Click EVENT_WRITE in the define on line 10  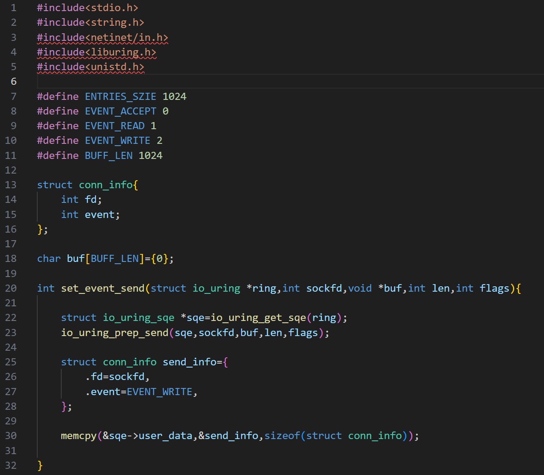(x=118, y=140)
